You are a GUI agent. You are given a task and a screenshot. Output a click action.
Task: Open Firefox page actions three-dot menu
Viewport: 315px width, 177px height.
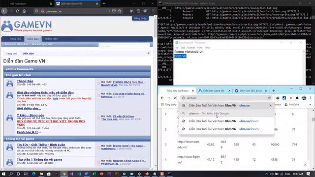pos(108,11)
